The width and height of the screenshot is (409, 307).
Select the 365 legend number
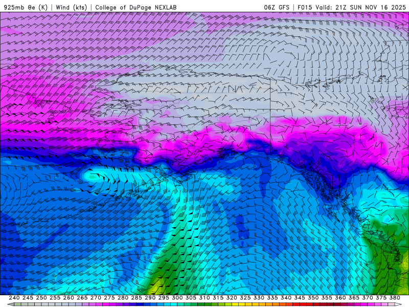coord(354,298)
